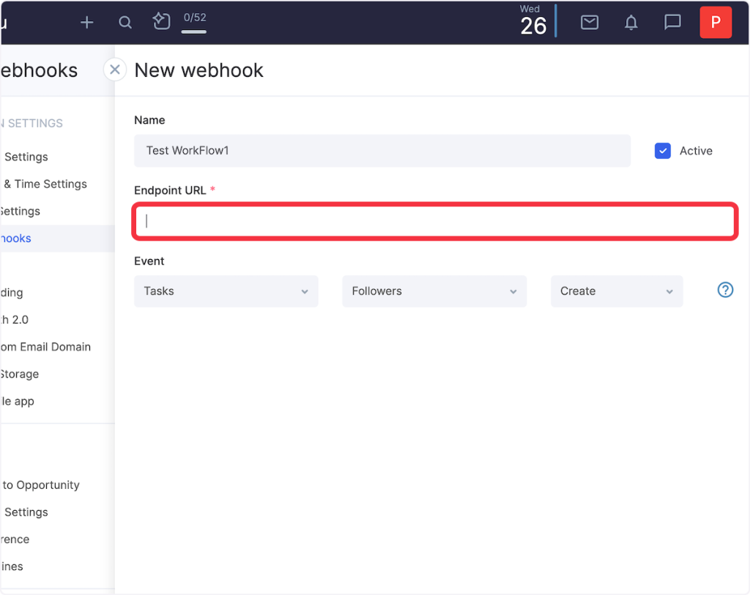750x595 pixels.
Task: Open the chat bubble icon
Action: pos(672,23)
